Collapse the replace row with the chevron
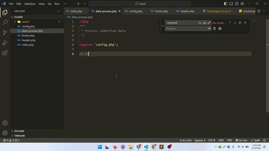 click(163, 26)
